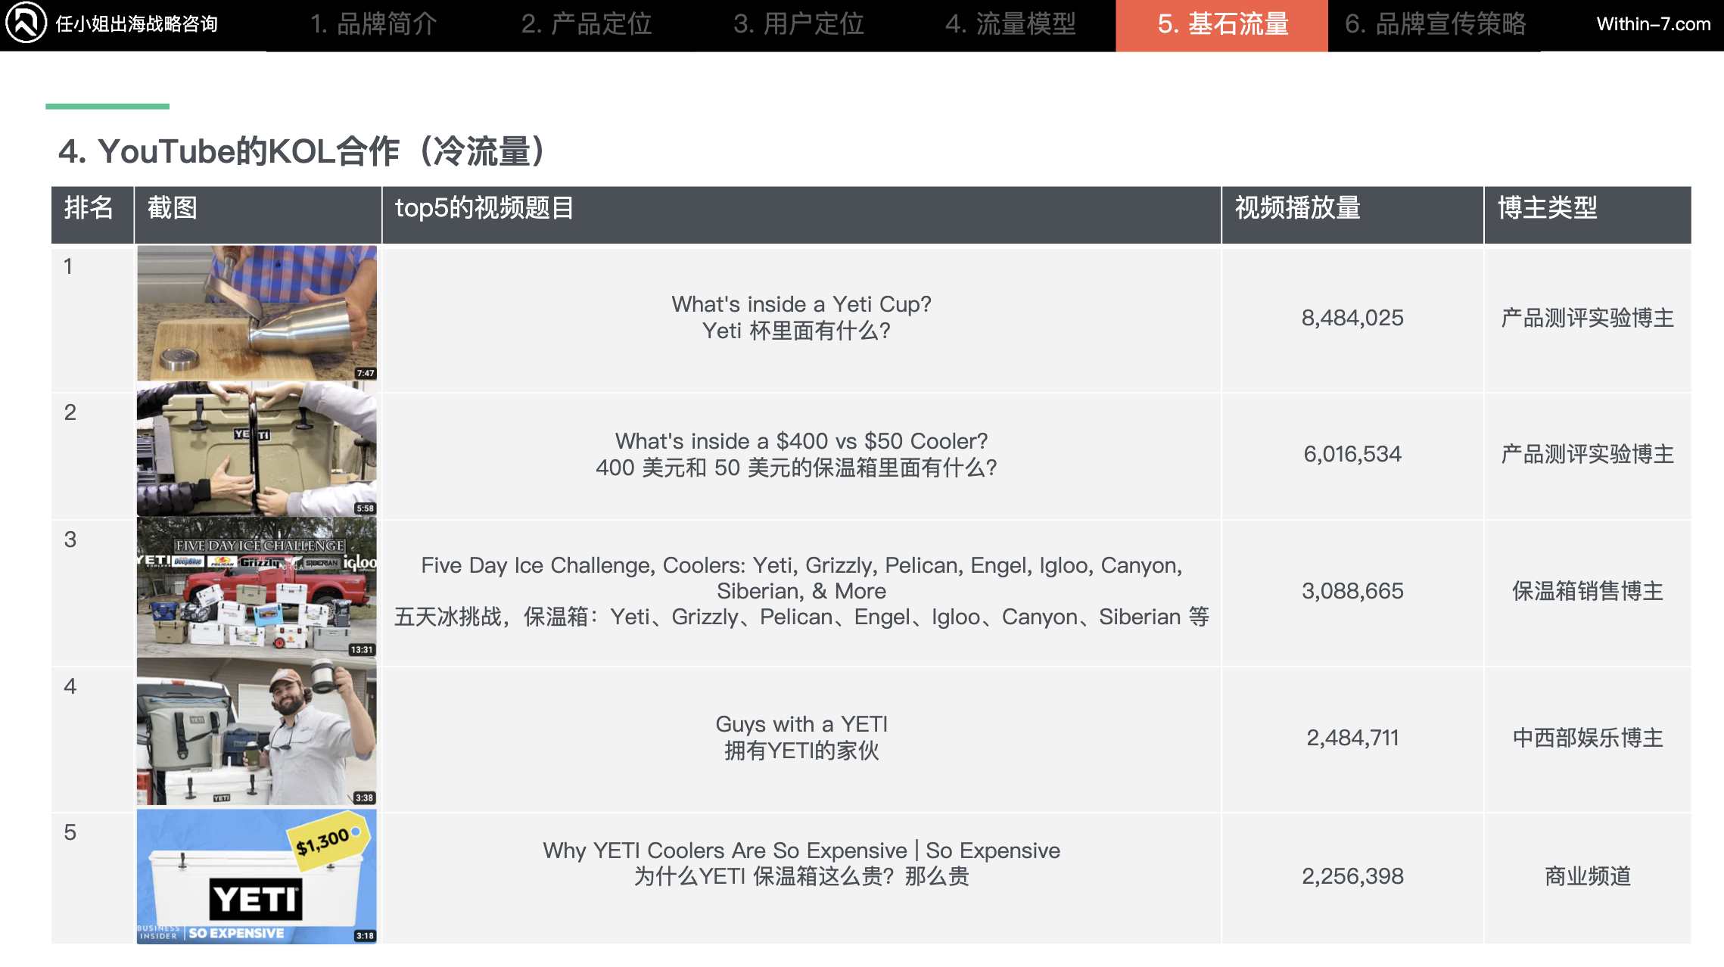Click the circular brand logo icon
The width and height of the screenshot is (1724, 967).
[x=26, y=23]
